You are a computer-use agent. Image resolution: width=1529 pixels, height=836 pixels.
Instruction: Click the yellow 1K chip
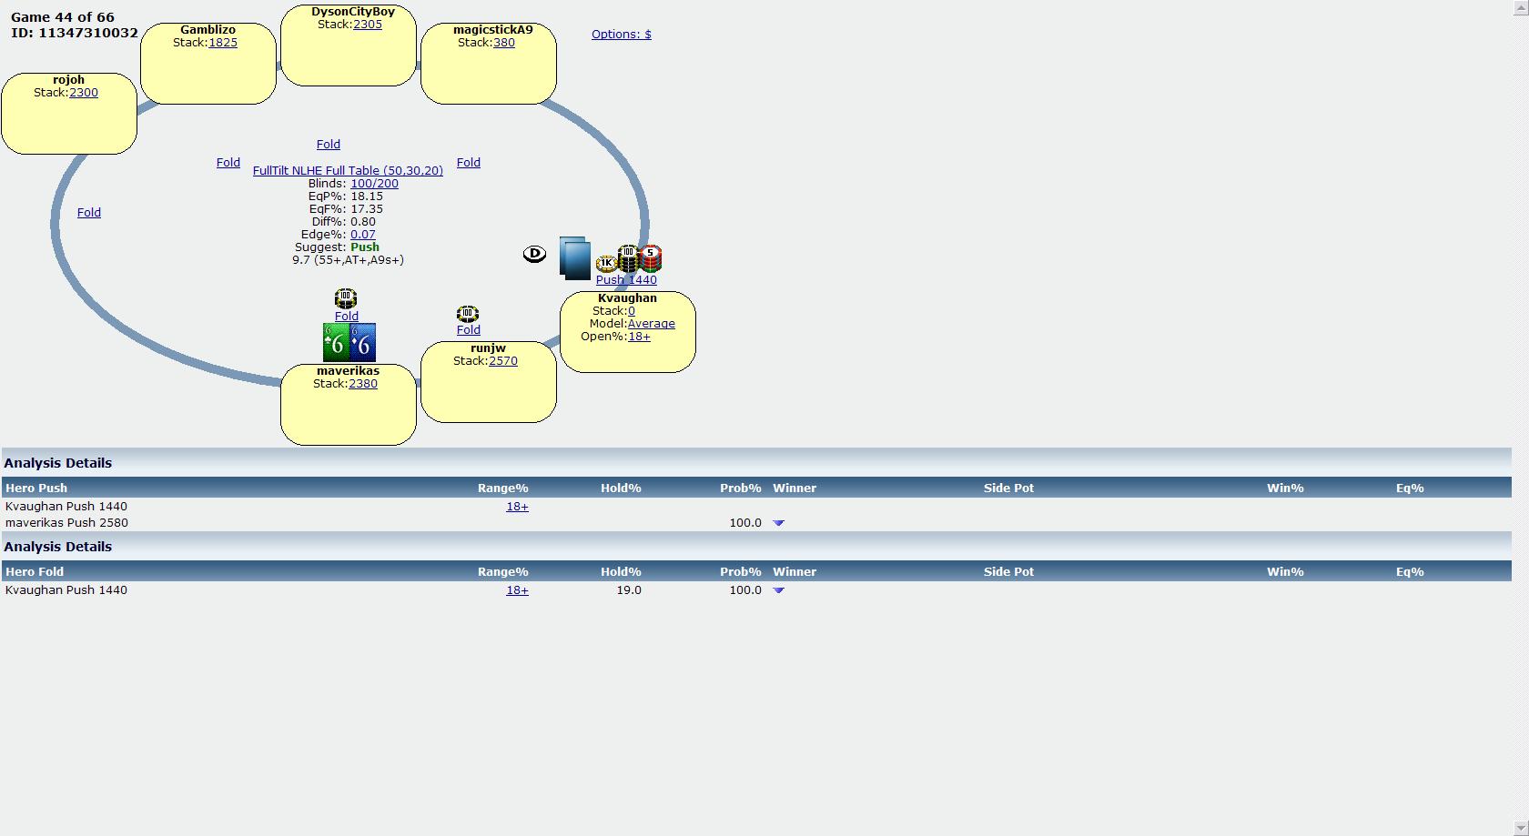(x=606, y=264)
